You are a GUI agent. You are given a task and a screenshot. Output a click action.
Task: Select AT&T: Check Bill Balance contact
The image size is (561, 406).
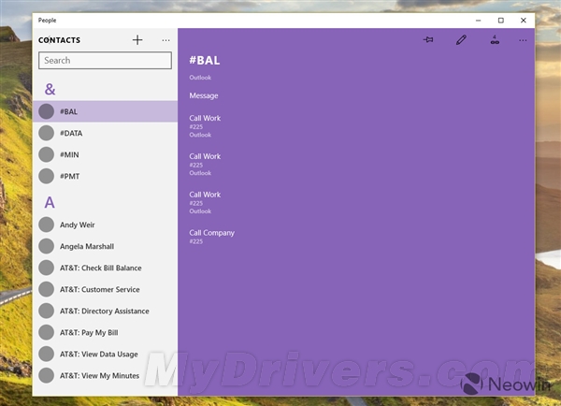[100, 268]
